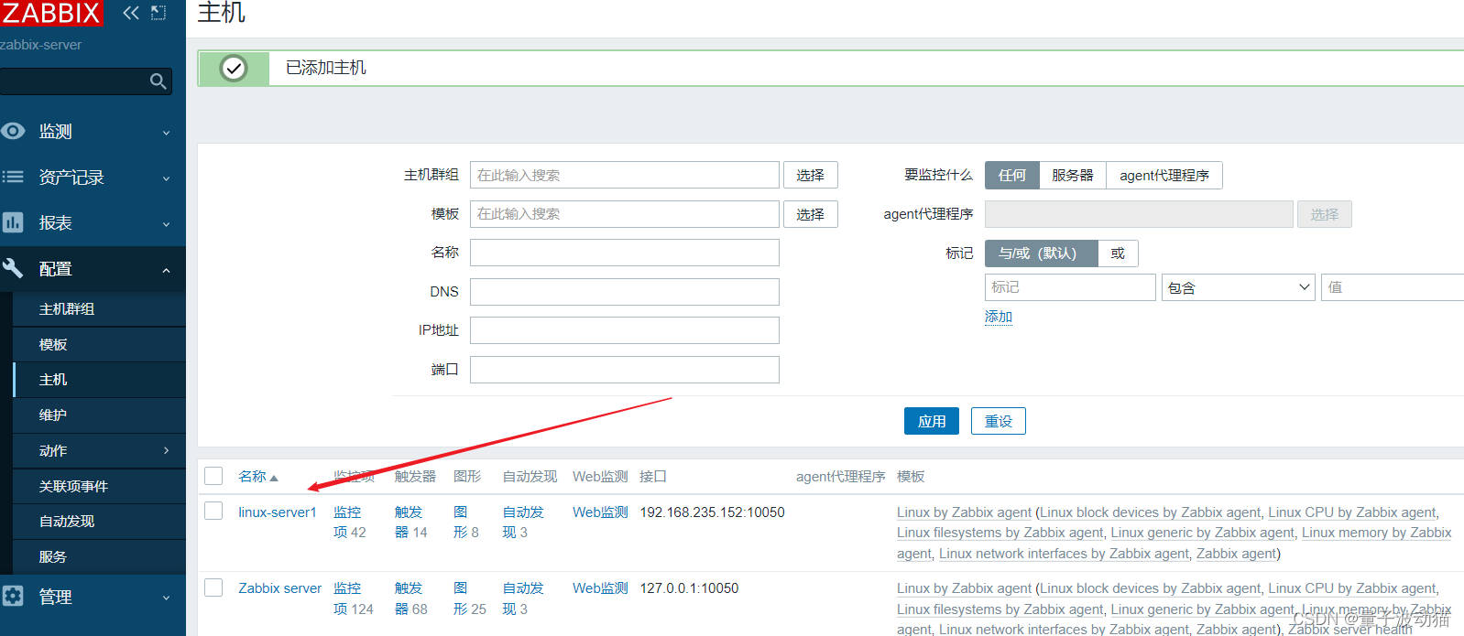Select 任何 monitoring option
This screenshot has height=636, width=1464.
tap(1012, 175)
